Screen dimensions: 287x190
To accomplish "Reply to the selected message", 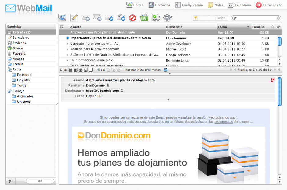I will (85, 18).
